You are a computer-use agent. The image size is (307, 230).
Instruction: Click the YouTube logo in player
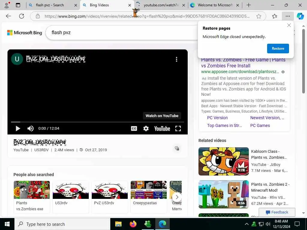point(162,128)
